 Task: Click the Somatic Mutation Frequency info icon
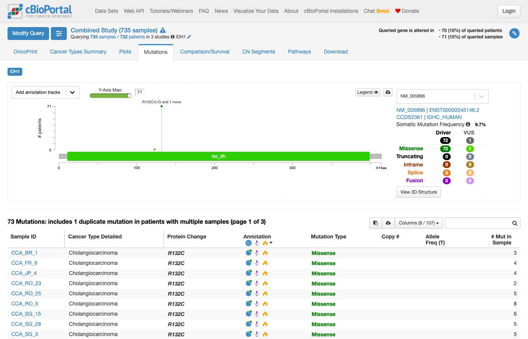pyautogui.click(x=468, y=124)
